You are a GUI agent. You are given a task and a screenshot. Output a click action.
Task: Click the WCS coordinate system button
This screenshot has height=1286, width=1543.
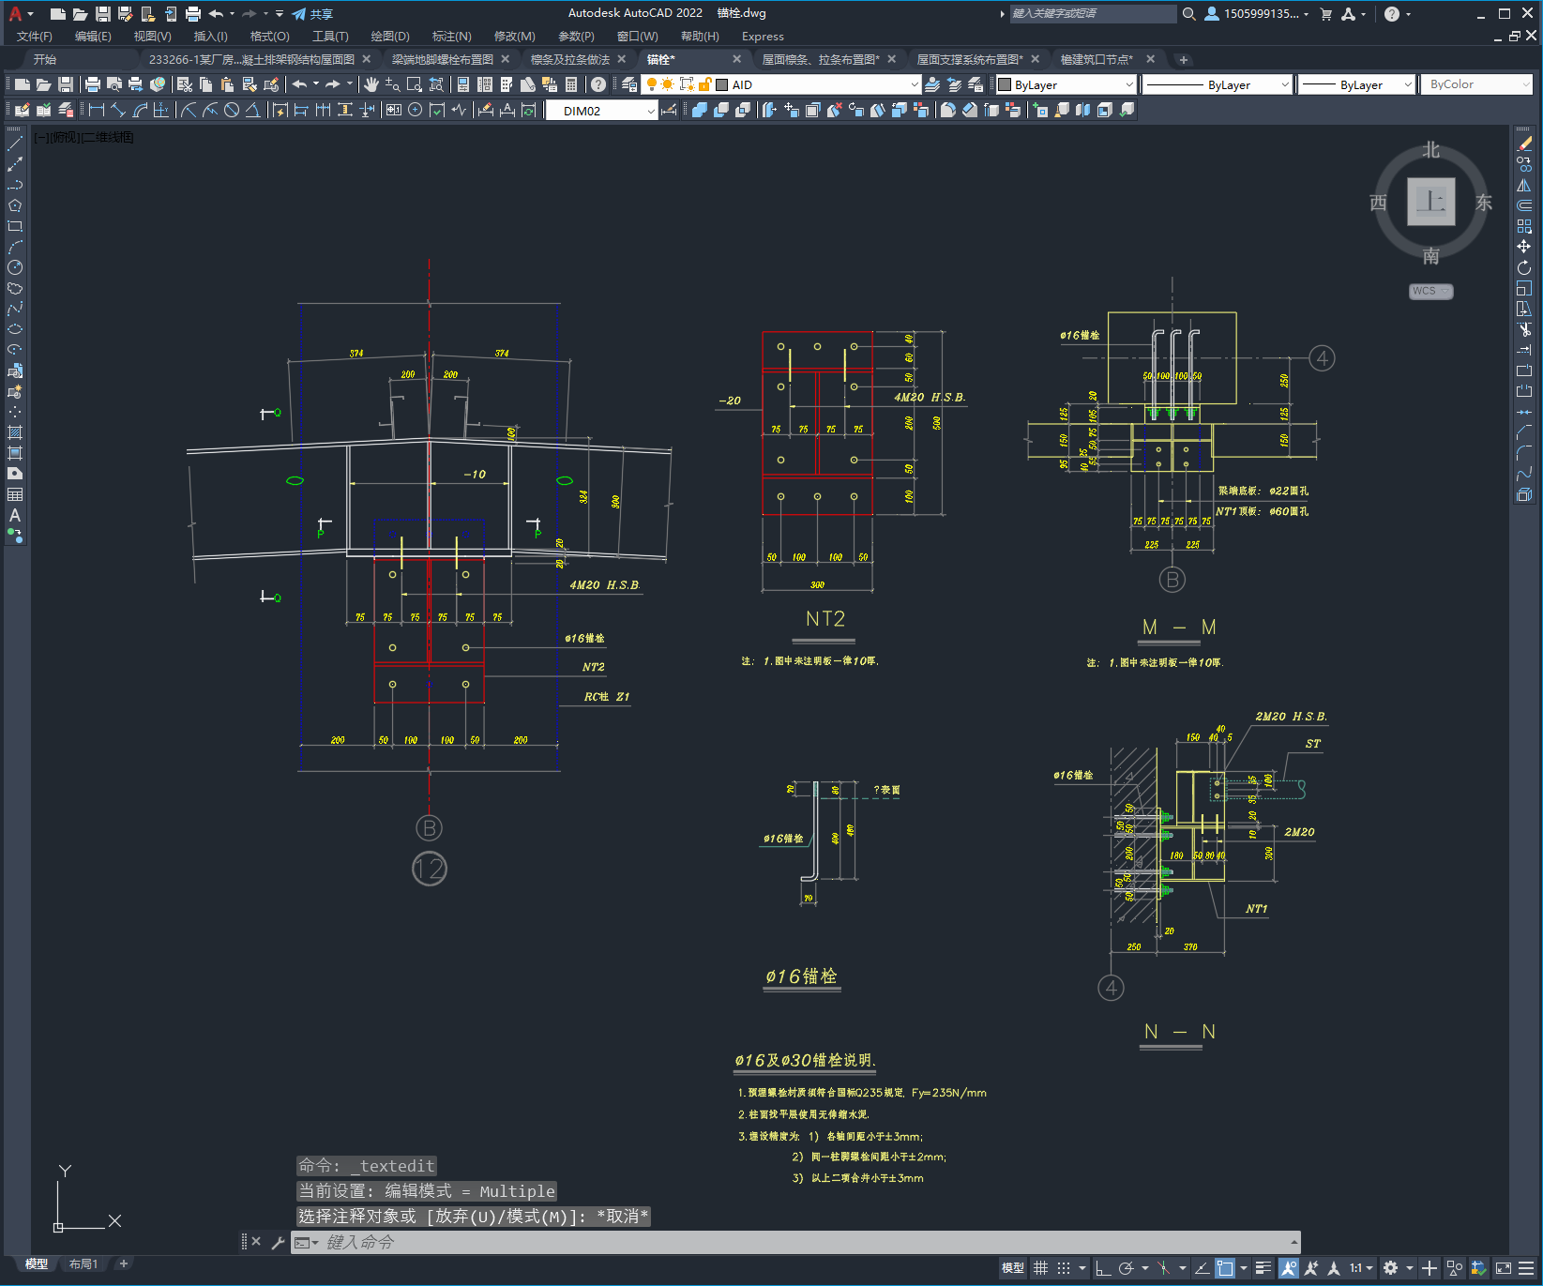pyautogui.click(x=1430, y=291)
